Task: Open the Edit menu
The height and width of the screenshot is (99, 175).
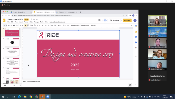Action: point(12,22)
